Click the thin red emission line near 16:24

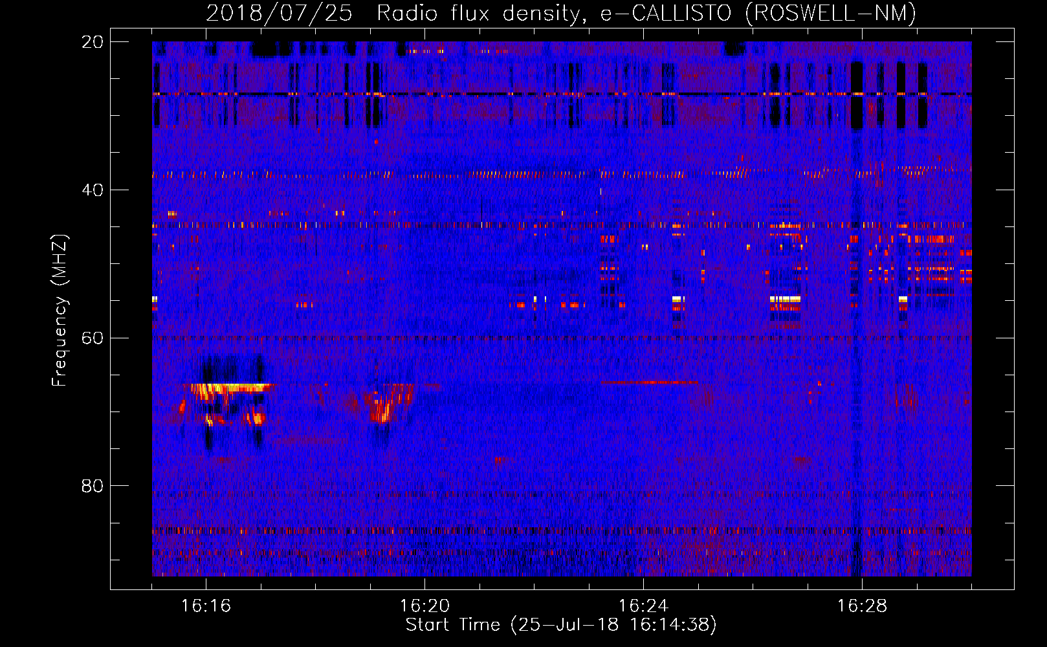(x=649, y=382)
